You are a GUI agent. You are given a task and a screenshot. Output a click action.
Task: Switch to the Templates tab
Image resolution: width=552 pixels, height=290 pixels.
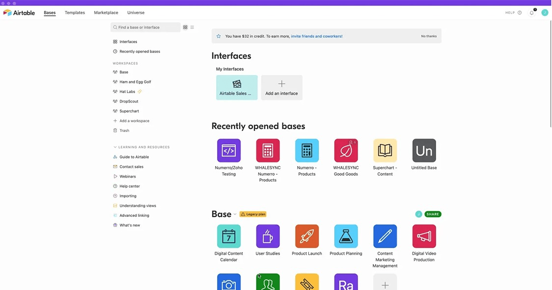[x=75, y=12]
